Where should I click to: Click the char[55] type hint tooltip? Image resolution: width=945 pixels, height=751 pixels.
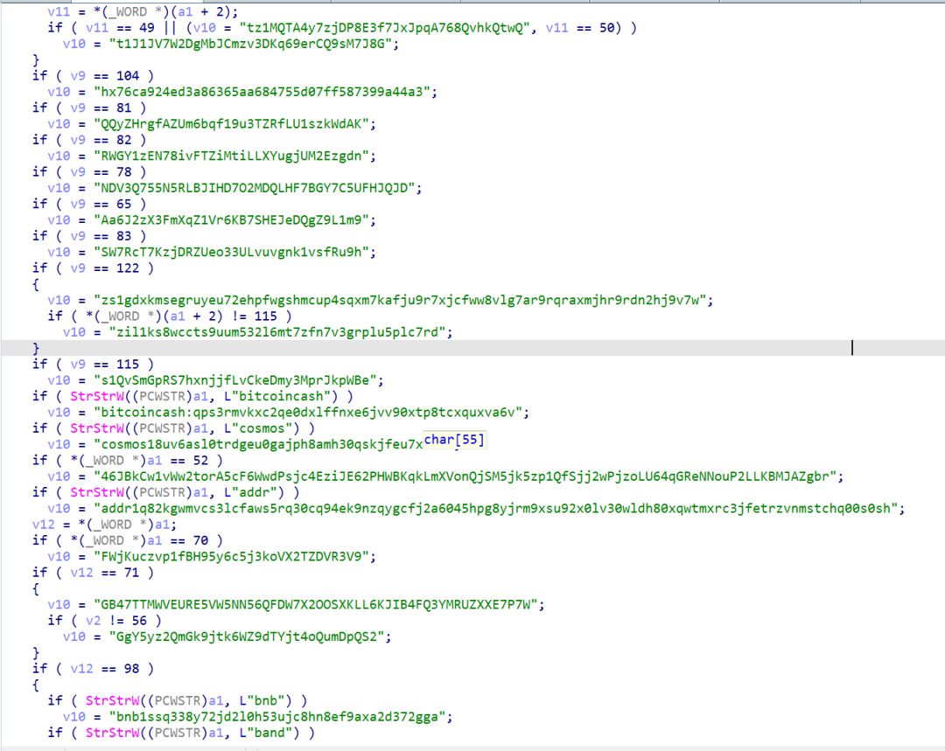point(454,440)
